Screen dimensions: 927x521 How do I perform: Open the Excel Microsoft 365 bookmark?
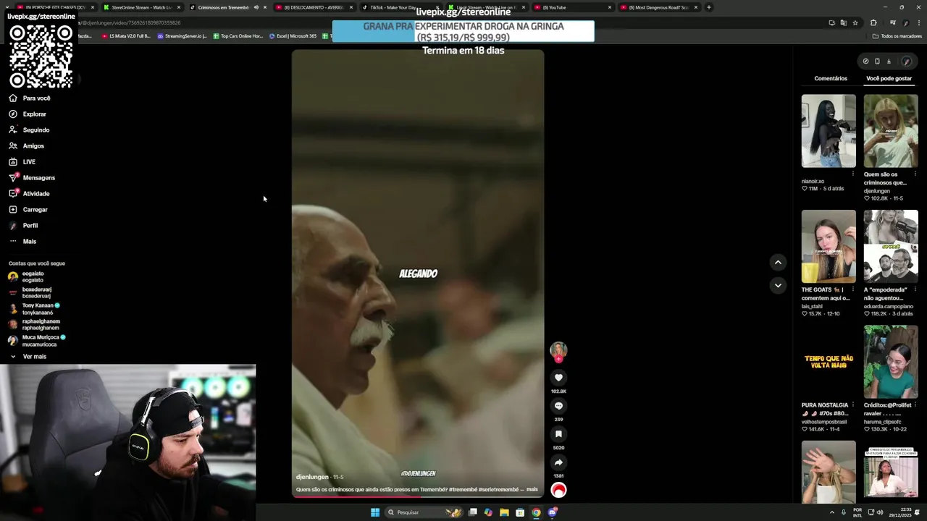point(293,36)
